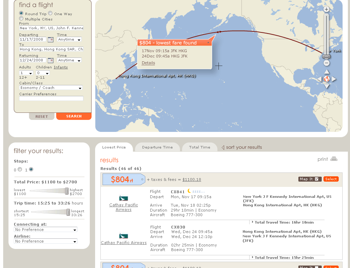
Task: Click the Total Price slider handle
Action: [x=66, y=191]
